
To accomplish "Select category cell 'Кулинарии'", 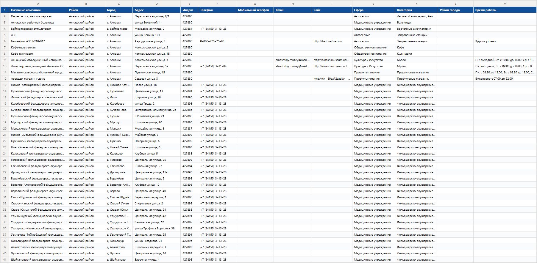I will (x=416, y=54).
